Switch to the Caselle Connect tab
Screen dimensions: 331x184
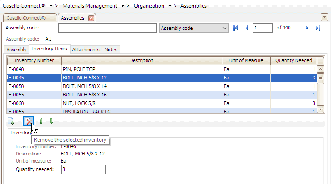(x=30, y=18)
